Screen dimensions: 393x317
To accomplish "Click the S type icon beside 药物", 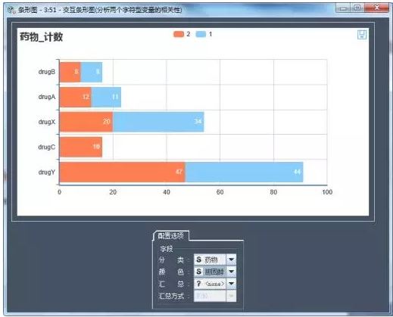I will click(199, 260).
